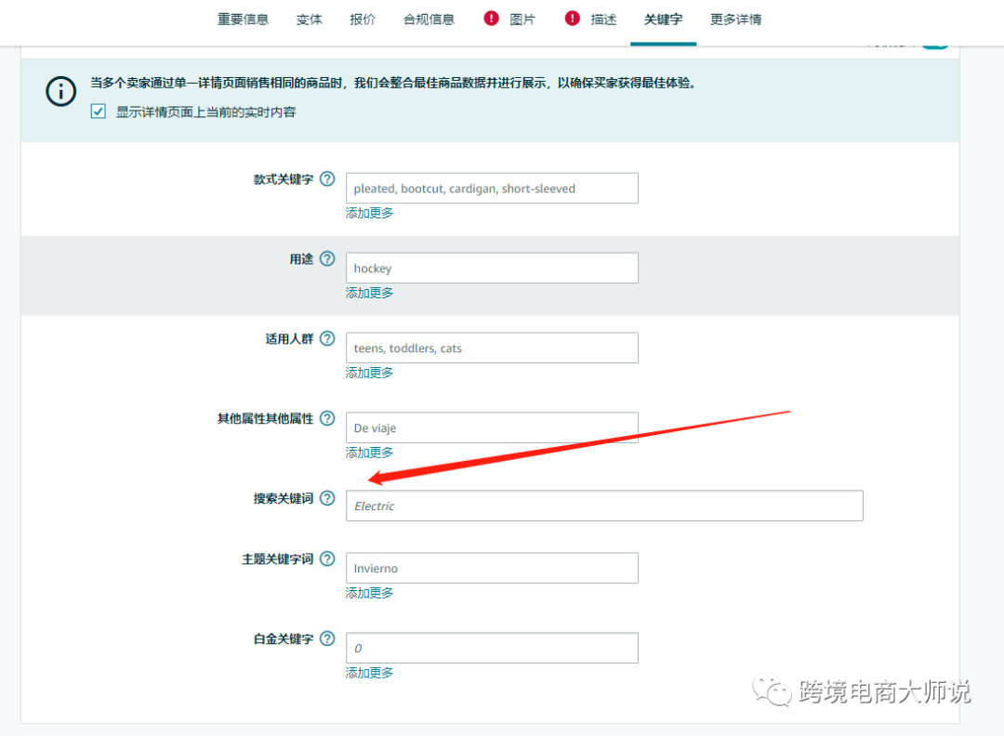Click the 搜索关键词 input showing Electric

click(x=604, y=506)
